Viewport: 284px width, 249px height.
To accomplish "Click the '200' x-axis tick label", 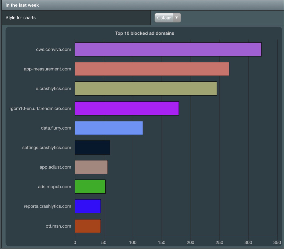I will [190, 242].
